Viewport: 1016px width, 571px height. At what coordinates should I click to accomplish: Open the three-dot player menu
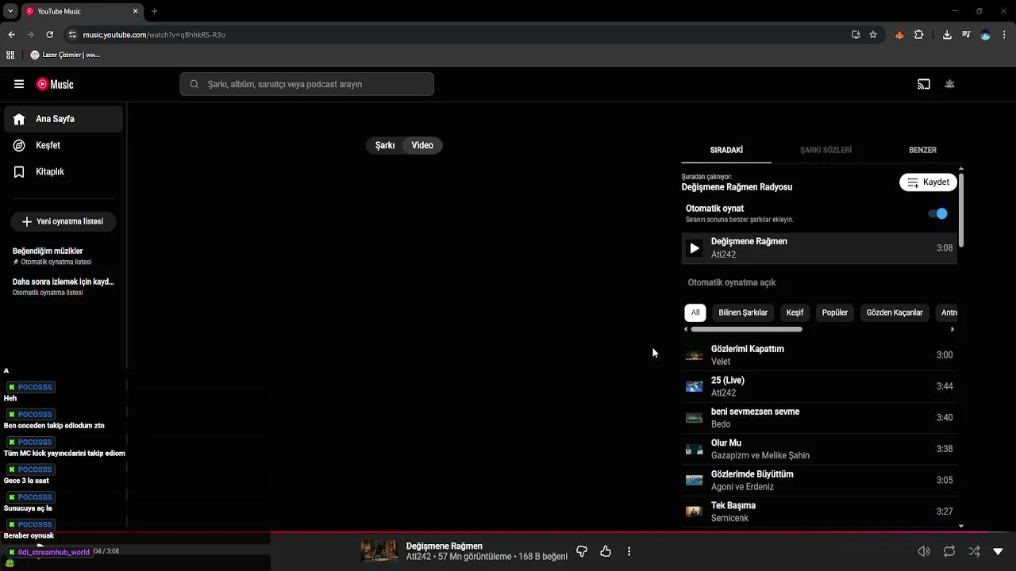click(x=629, y=551)
